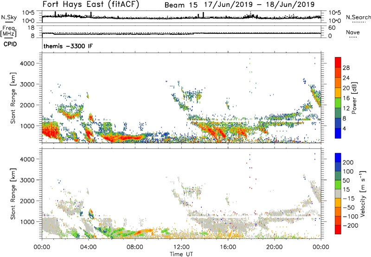The image size is (371, 257).
Task: Click the '28' power colorbar tick label
Action: point(346,68)
